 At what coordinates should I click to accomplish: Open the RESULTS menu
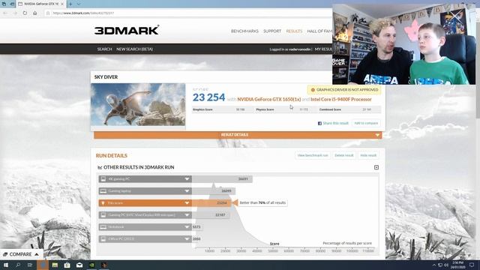point(294,31)
